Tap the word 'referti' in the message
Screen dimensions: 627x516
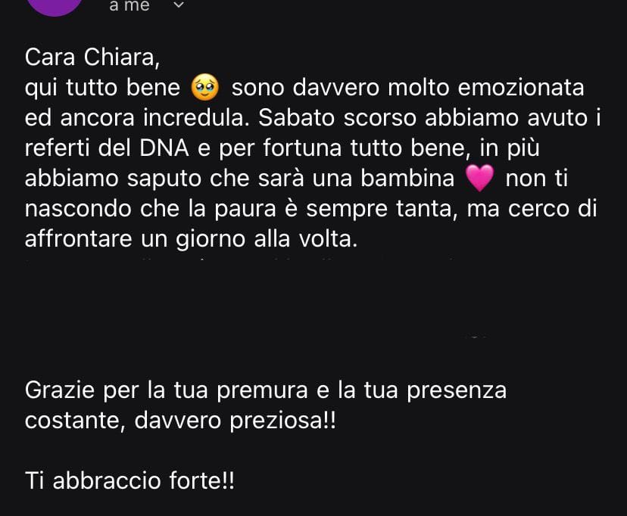58,148
